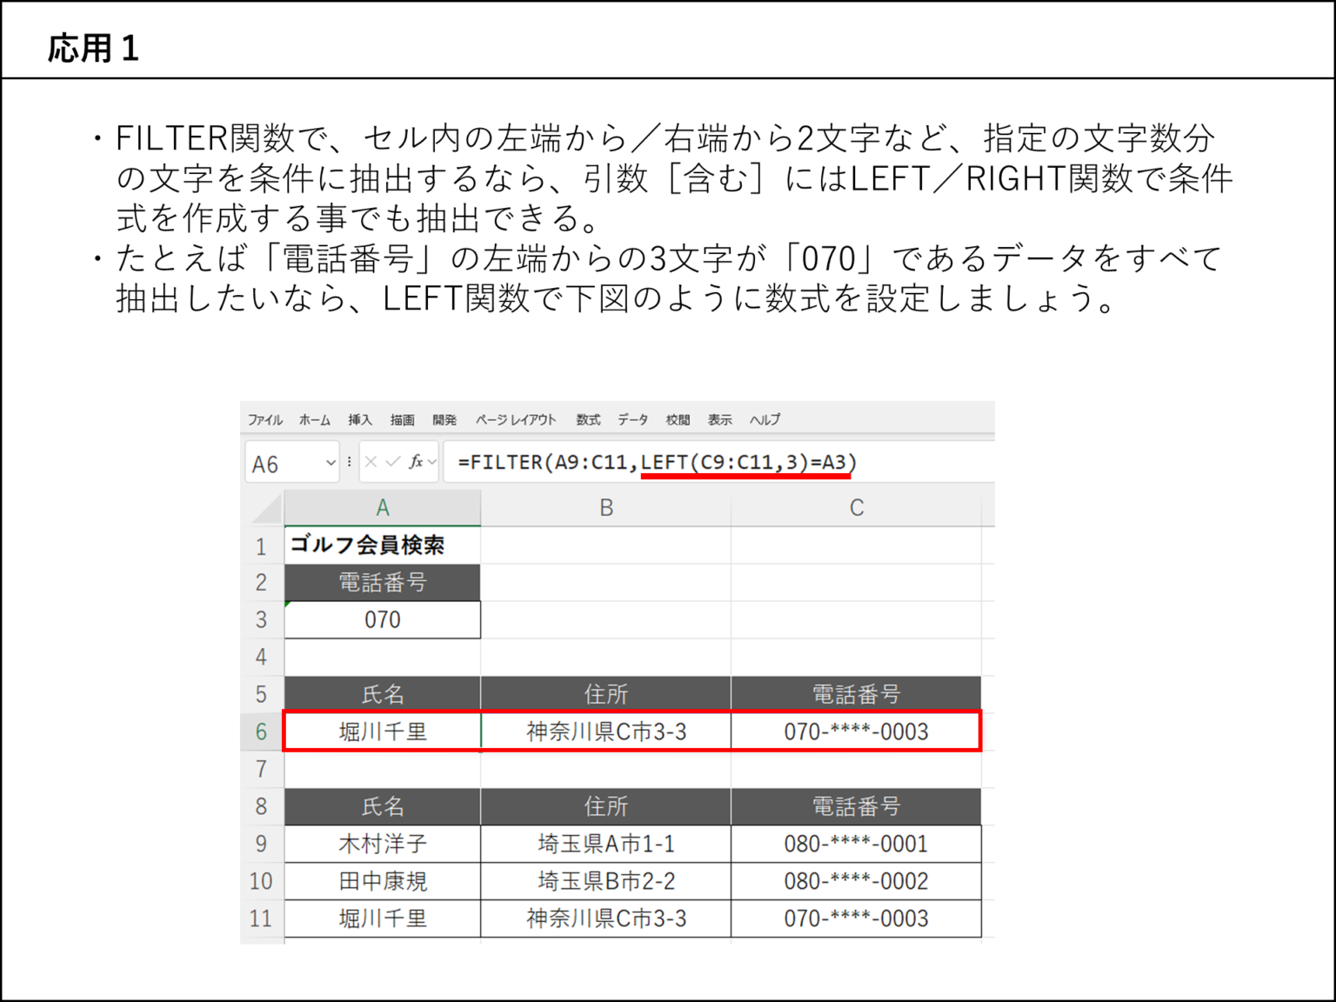Click the Cancel (×) icon beside formula bar

click(369, 461)
